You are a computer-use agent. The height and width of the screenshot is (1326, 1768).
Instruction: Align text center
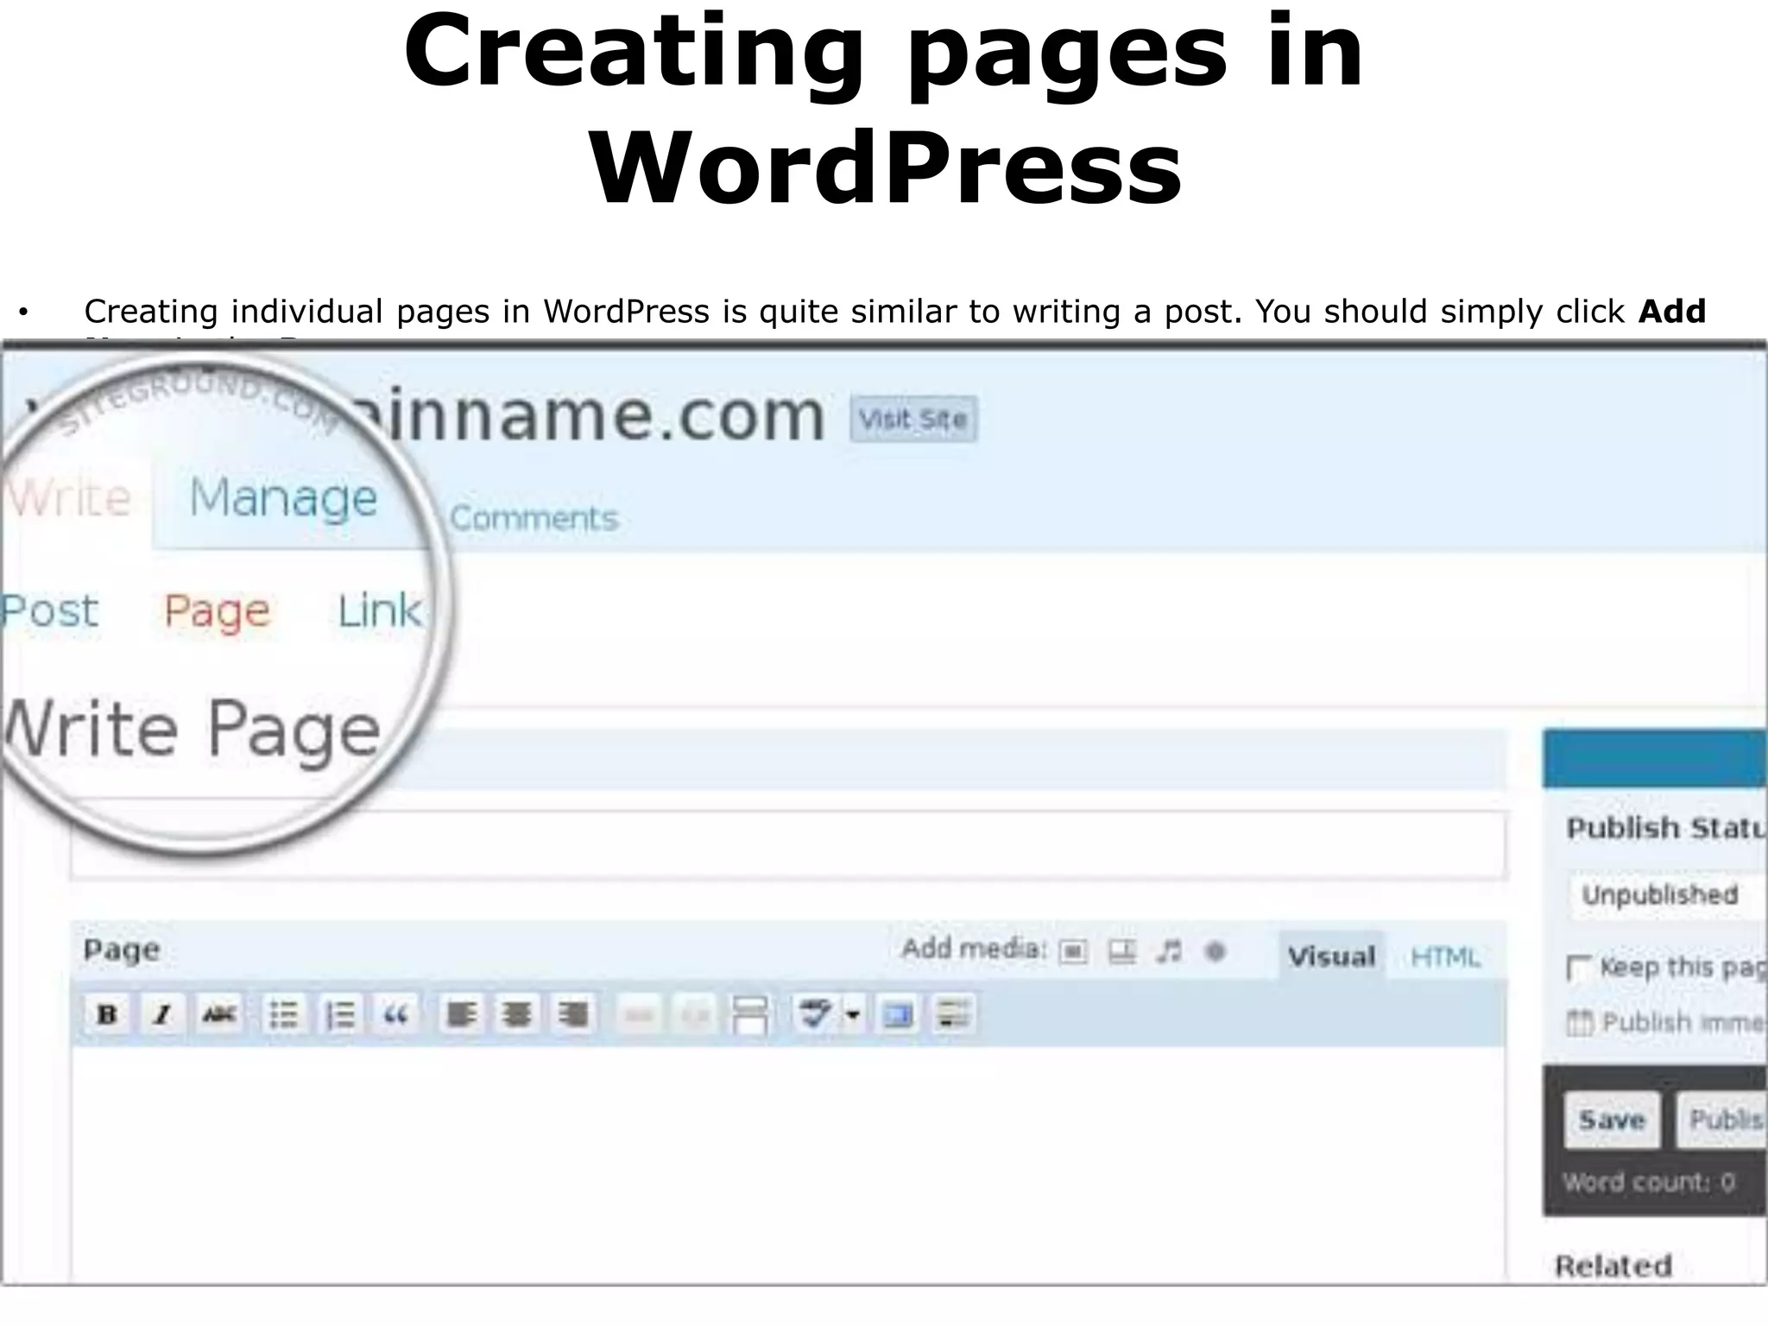click(517, 1014)
